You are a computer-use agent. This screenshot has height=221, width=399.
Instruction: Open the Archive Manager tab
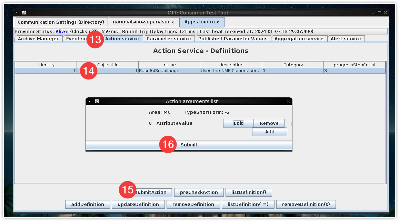pos(38,39)
